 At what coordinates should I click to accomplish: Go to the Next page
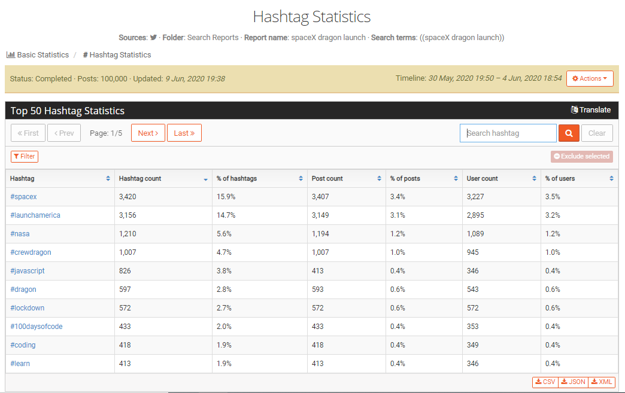coord(148,133)
